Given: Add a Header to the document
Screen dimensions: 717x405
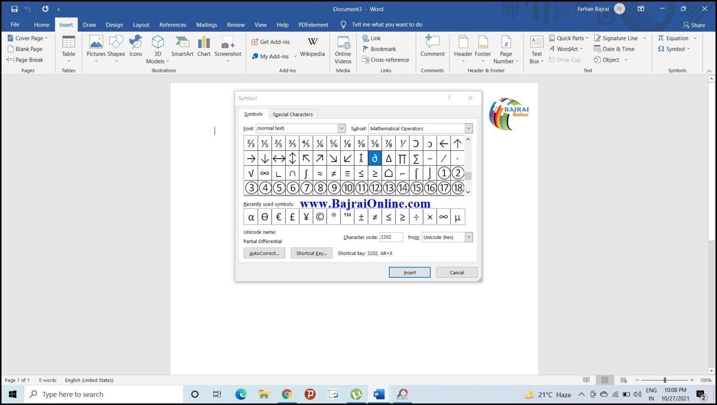Looking at the screenshot, I should (x=463, y=49).
